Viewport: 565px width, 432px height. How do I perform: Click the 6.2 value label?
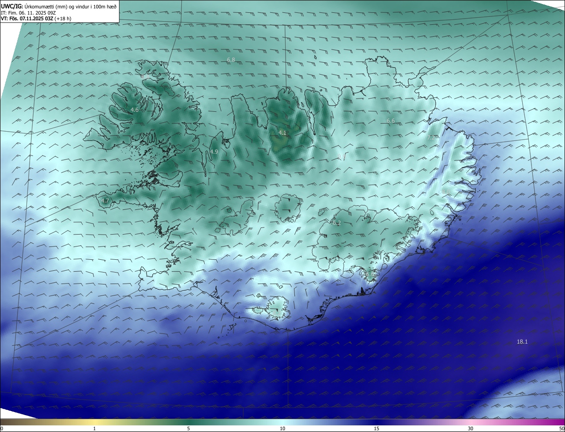pos(337,223)
